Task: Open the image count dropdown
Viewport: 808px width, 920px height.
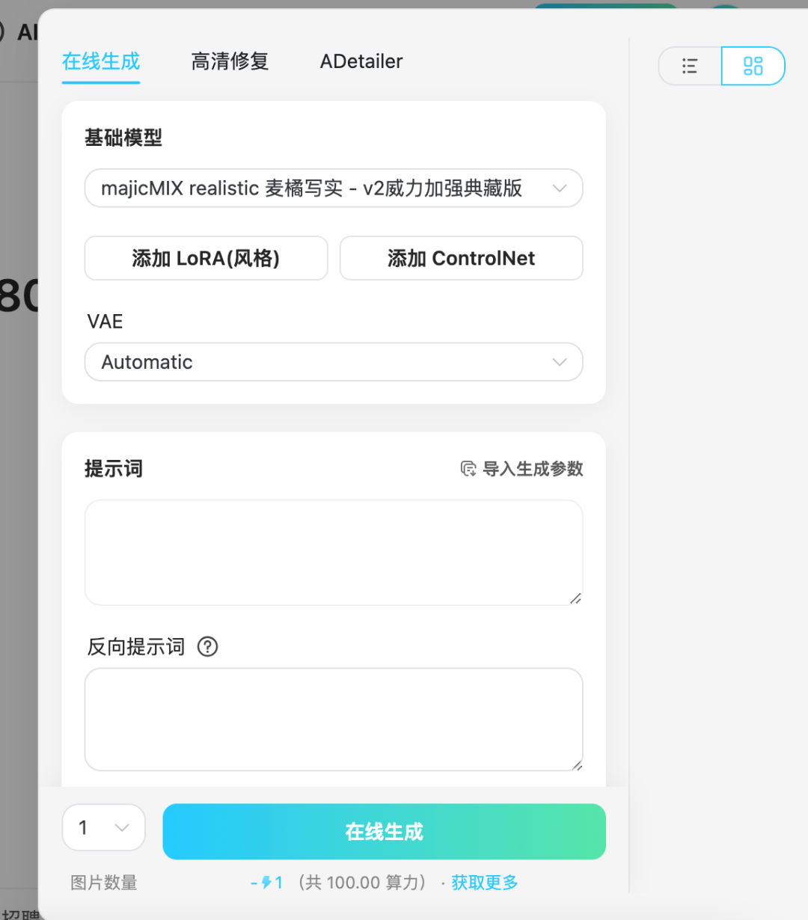Action: click(103, 827)
